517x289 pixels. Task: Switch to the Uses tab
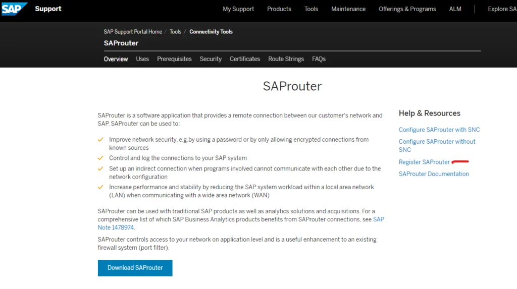pyautogui.click(x=142, y=59)
